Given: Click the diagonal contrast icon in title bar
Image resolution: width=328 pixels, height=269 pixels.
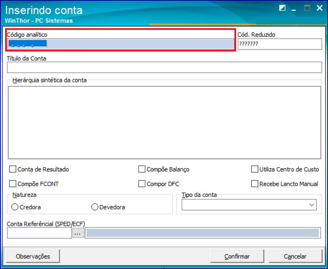Looking at the screenshot, I should pos(282,8).
